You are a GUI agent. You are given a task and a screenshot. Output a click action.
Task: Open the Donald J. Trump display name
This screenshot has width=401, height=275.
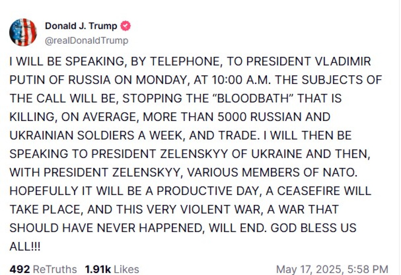point(81,26)
